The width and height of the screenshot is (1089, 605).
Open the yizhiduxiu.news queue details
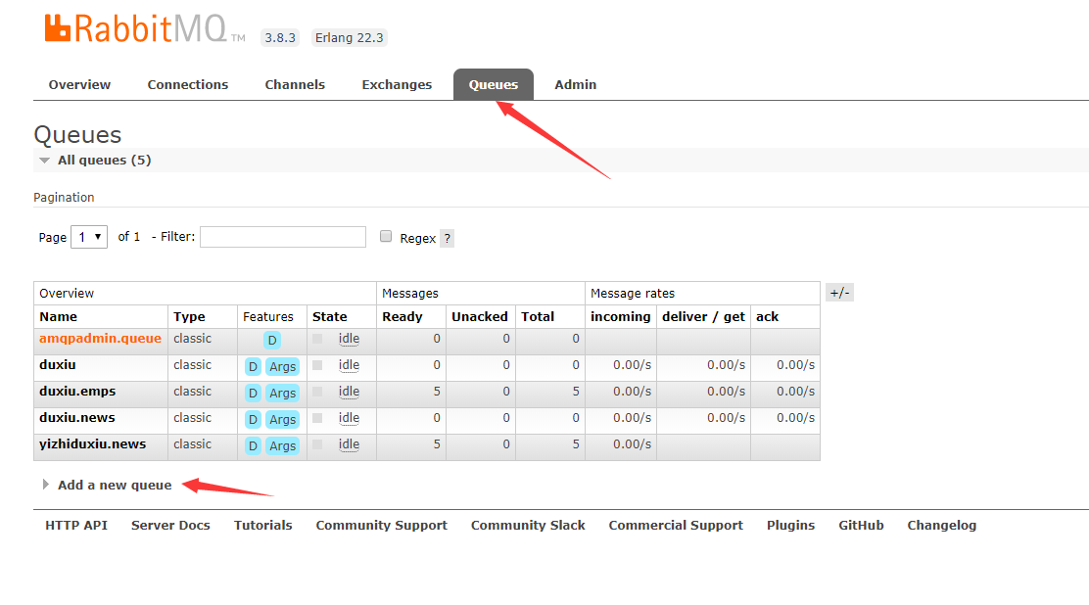pos(92,444)
